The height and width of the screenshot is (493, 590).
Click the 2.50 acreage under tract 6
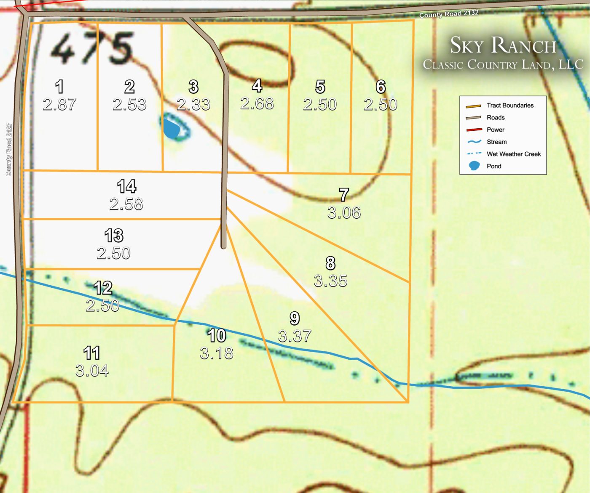pyautogui.click(x=381, y=104)
